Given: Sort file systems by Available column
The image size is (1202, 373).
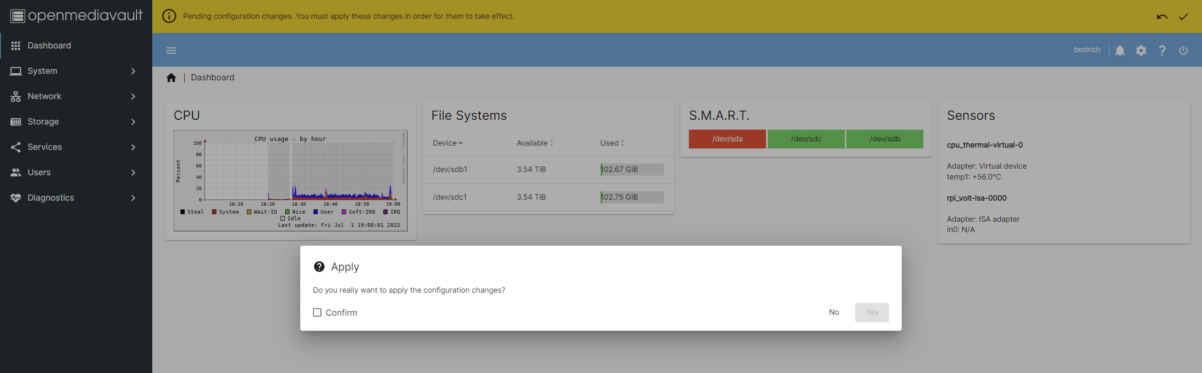Looking at the screenshot, I should [535, 143].
